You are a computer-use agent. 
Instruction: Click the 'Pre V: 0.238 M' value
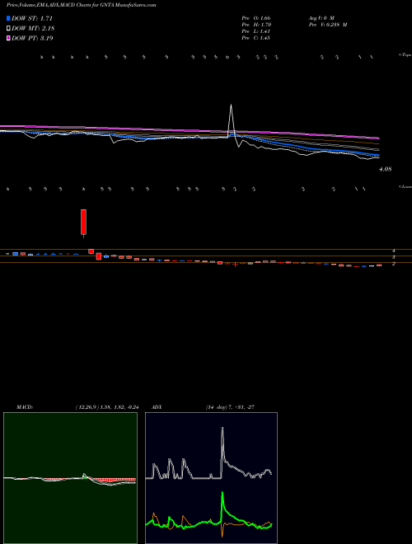point(327,25)
